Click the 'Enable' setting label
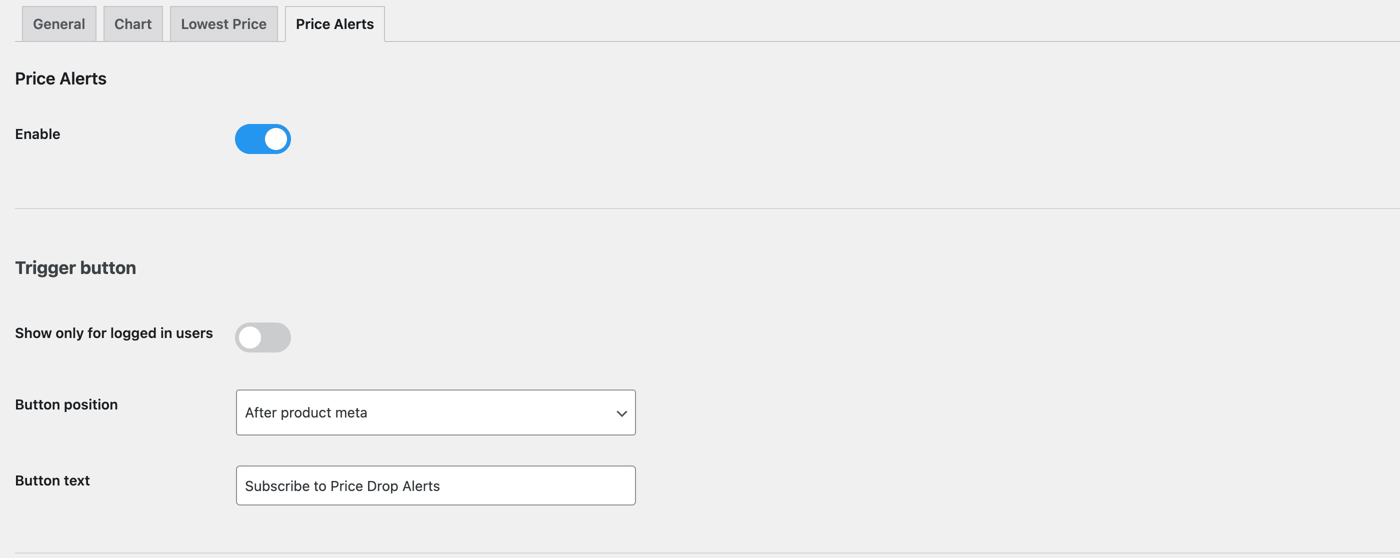Viewport: 1400px width, 558px height. tap(37, 134)
